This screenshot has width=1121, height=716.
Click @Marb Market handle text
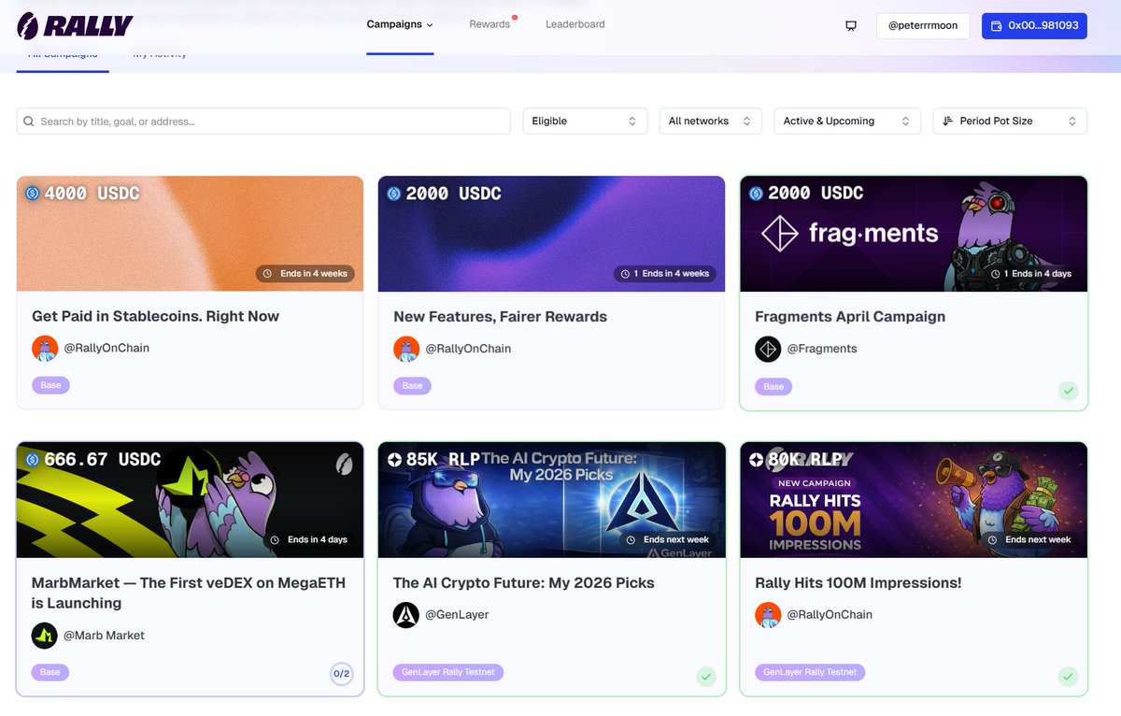coord(104,636)
